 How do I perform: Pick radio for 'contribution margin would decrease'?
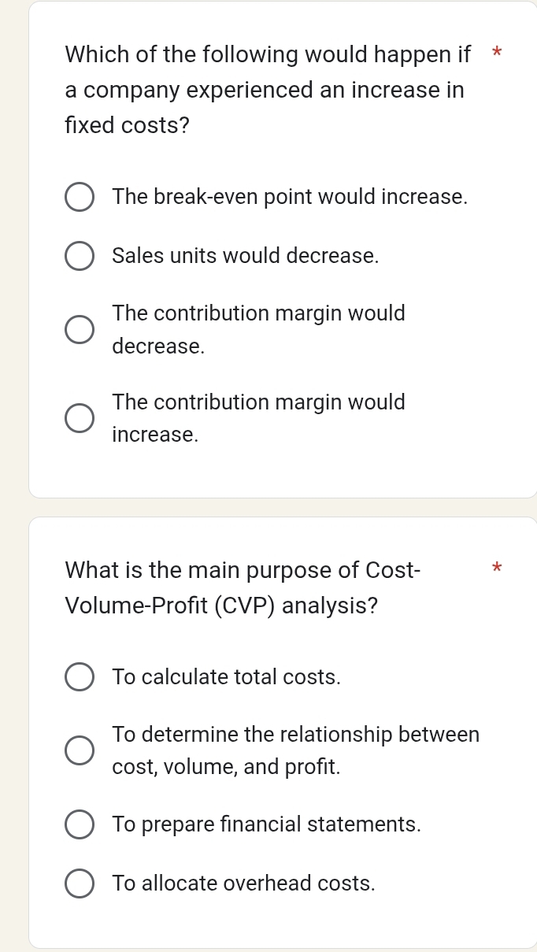(x=79, y=330)
